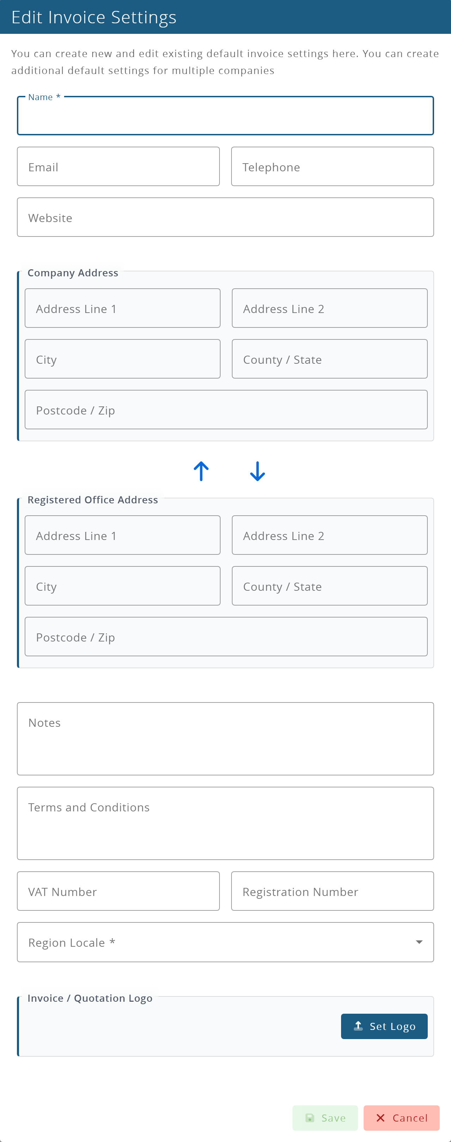Open the Region Locale dropdown
Image resolution: width=451 pixels, height=1142 pixels.
[x=225, y=942]
